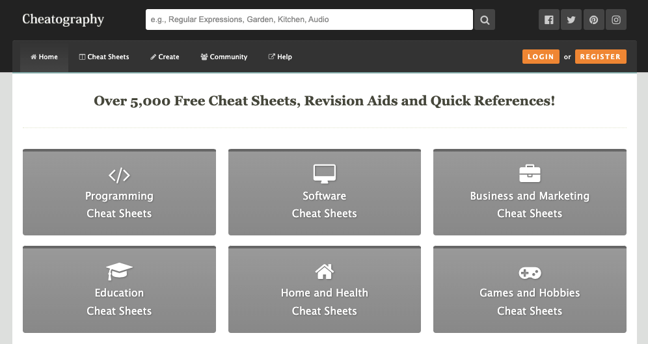Open the Create menu item
The height and width of the screenshot is (344, 648).
click(165, 57)
